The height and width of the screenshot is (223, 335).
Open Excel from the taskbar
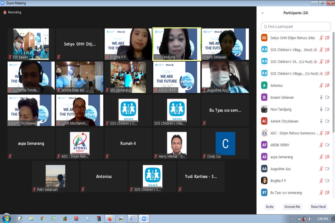[53, 219]
